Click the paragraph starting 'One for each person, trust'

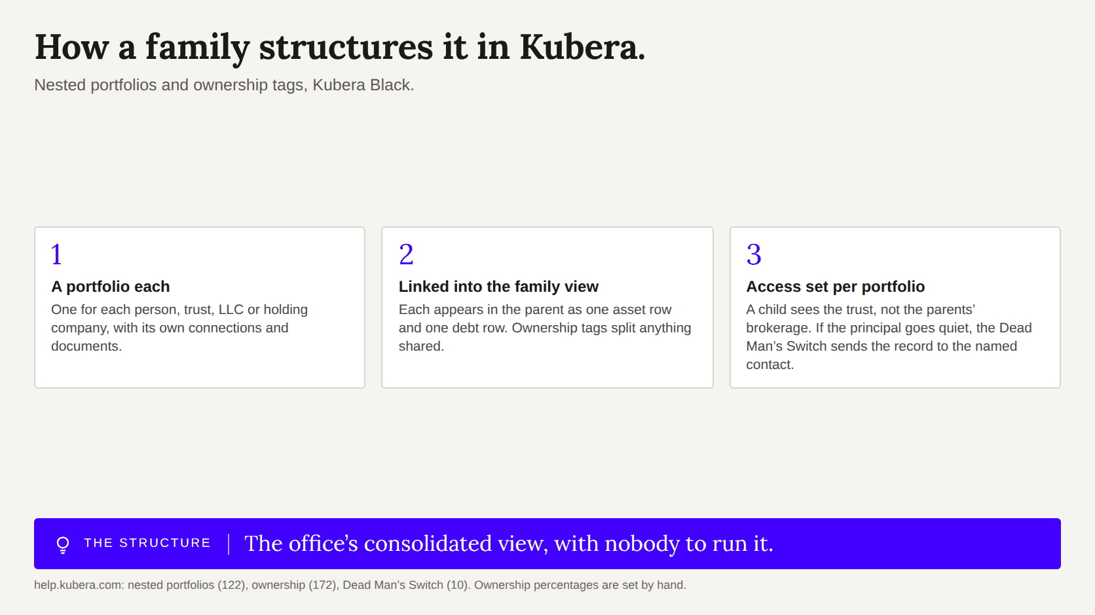[x=179, y=328]
